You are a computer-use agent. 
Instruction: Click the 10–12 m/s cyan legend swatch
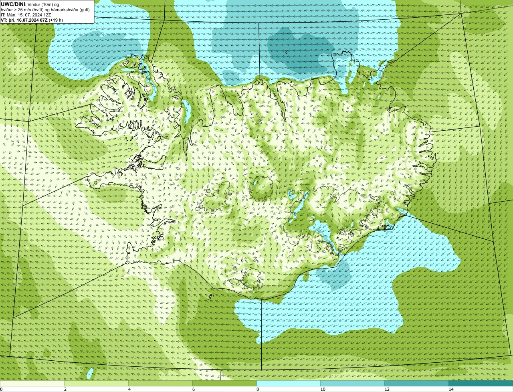pyautogui.click(x=353, y=383)
